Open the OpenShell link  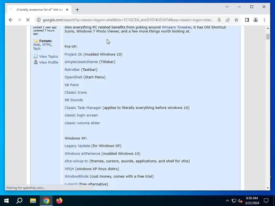(x=73, y=77)
